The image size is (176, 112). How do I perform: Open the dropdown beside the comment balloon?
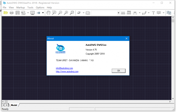[x=164, y=13]
